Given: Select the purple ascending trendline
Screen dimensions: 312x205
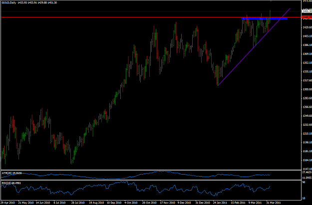Looking at the screenshot, I should click(x=254, y=47).
